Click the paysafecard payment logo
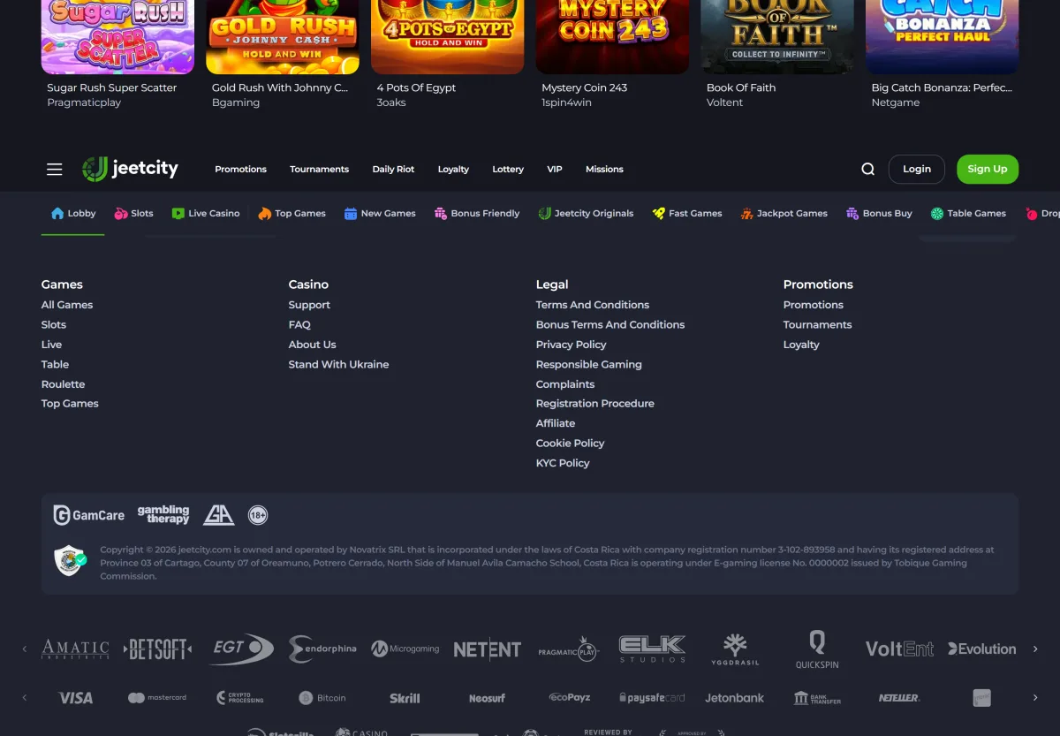1060x736 pixels. pyautogui.click(x=652, y=698)
